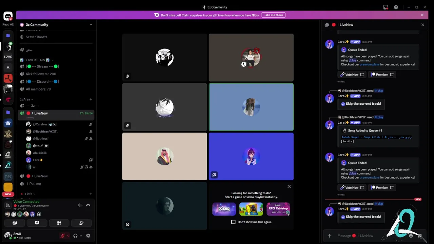
Task: Close the LiveNow chat panel
Action: (x=422, y=25)
